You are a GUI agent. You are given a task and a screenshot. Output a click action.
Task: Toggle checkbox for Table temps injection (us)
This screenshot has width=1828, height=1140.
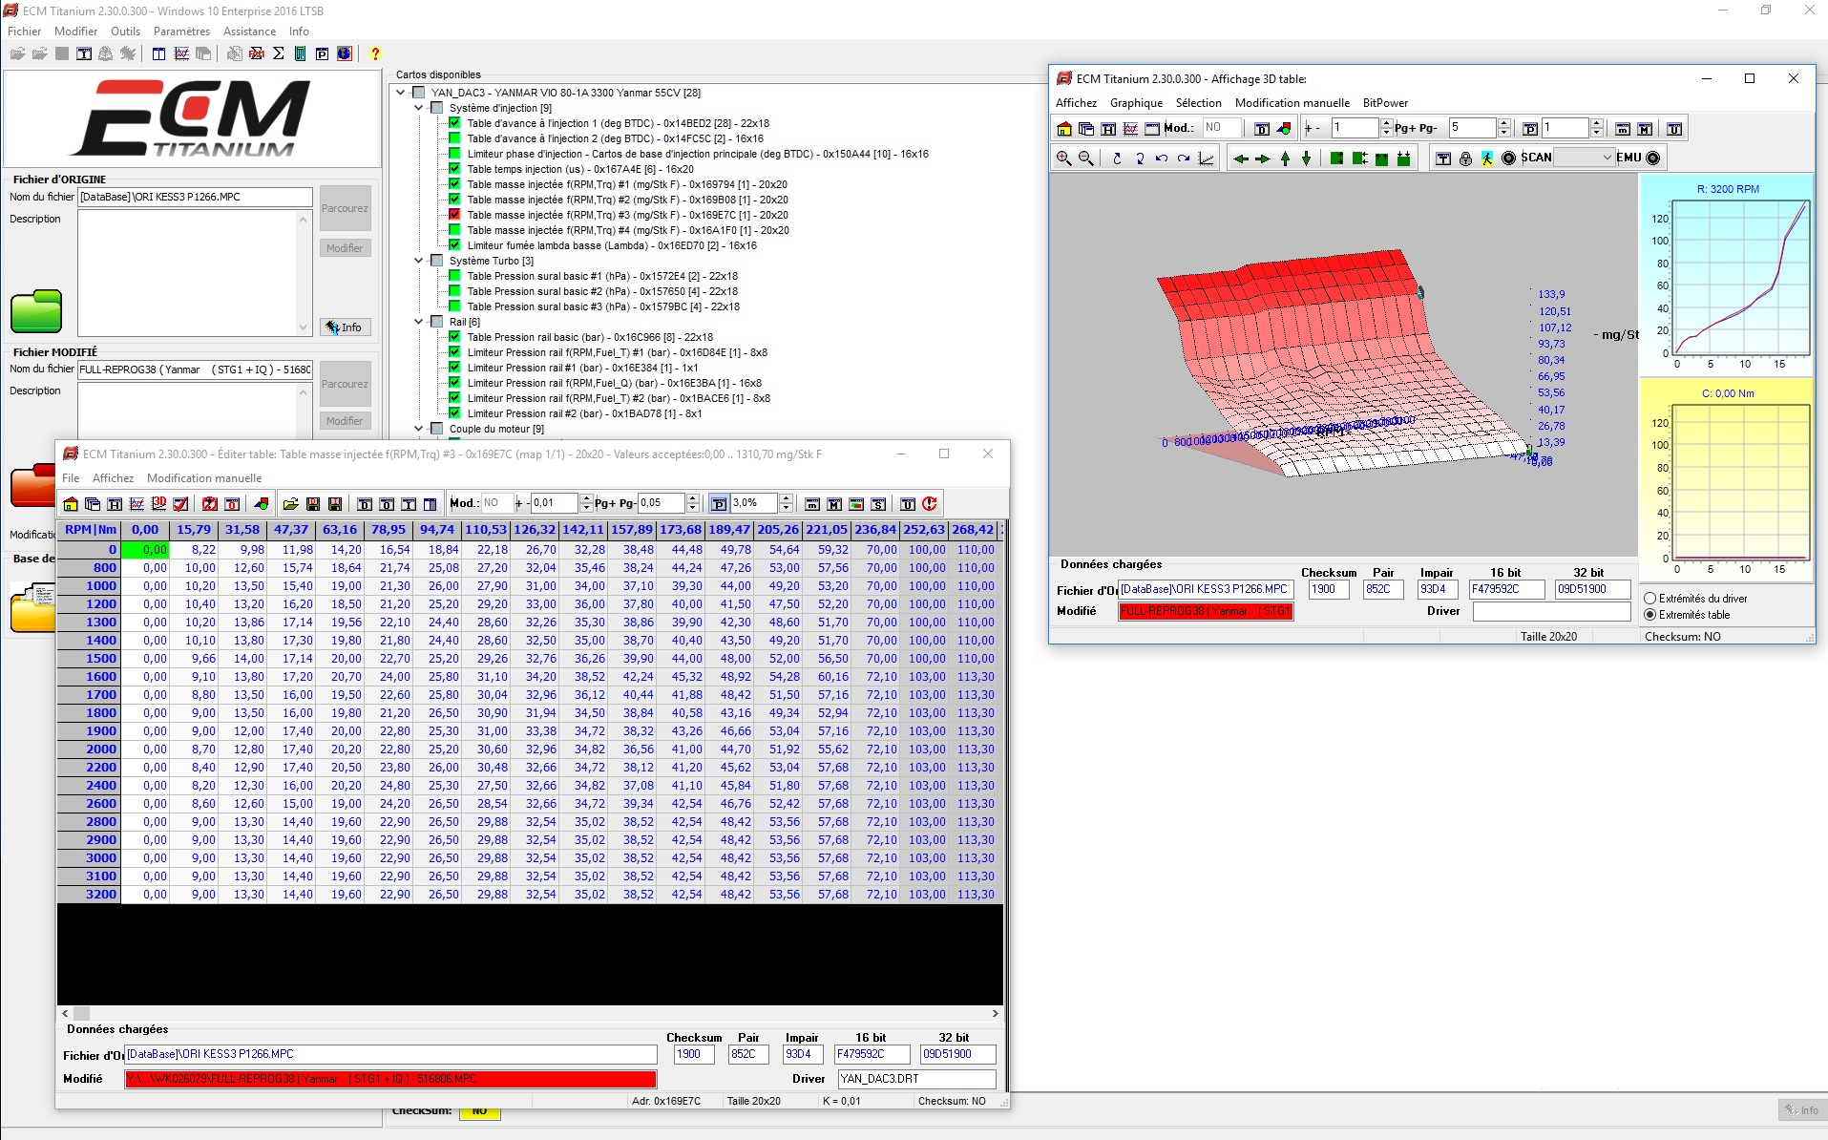pyautogui.click(x=454, y=169)
